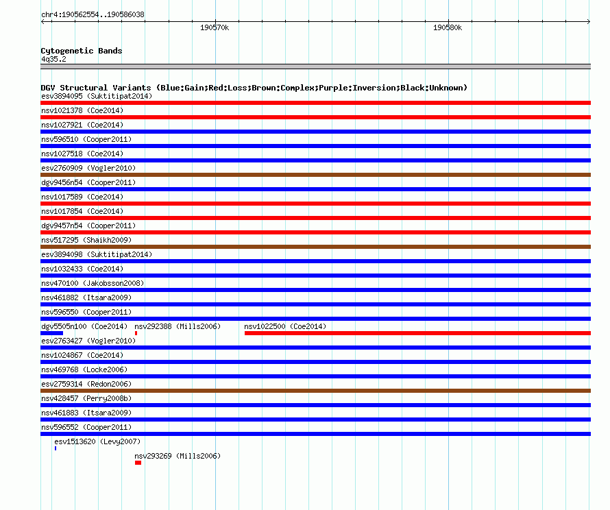Image resolution: width=610 pixels, height=510 pixels.
Task: Click the left arrow of the ruler
Action: point(42,22)
